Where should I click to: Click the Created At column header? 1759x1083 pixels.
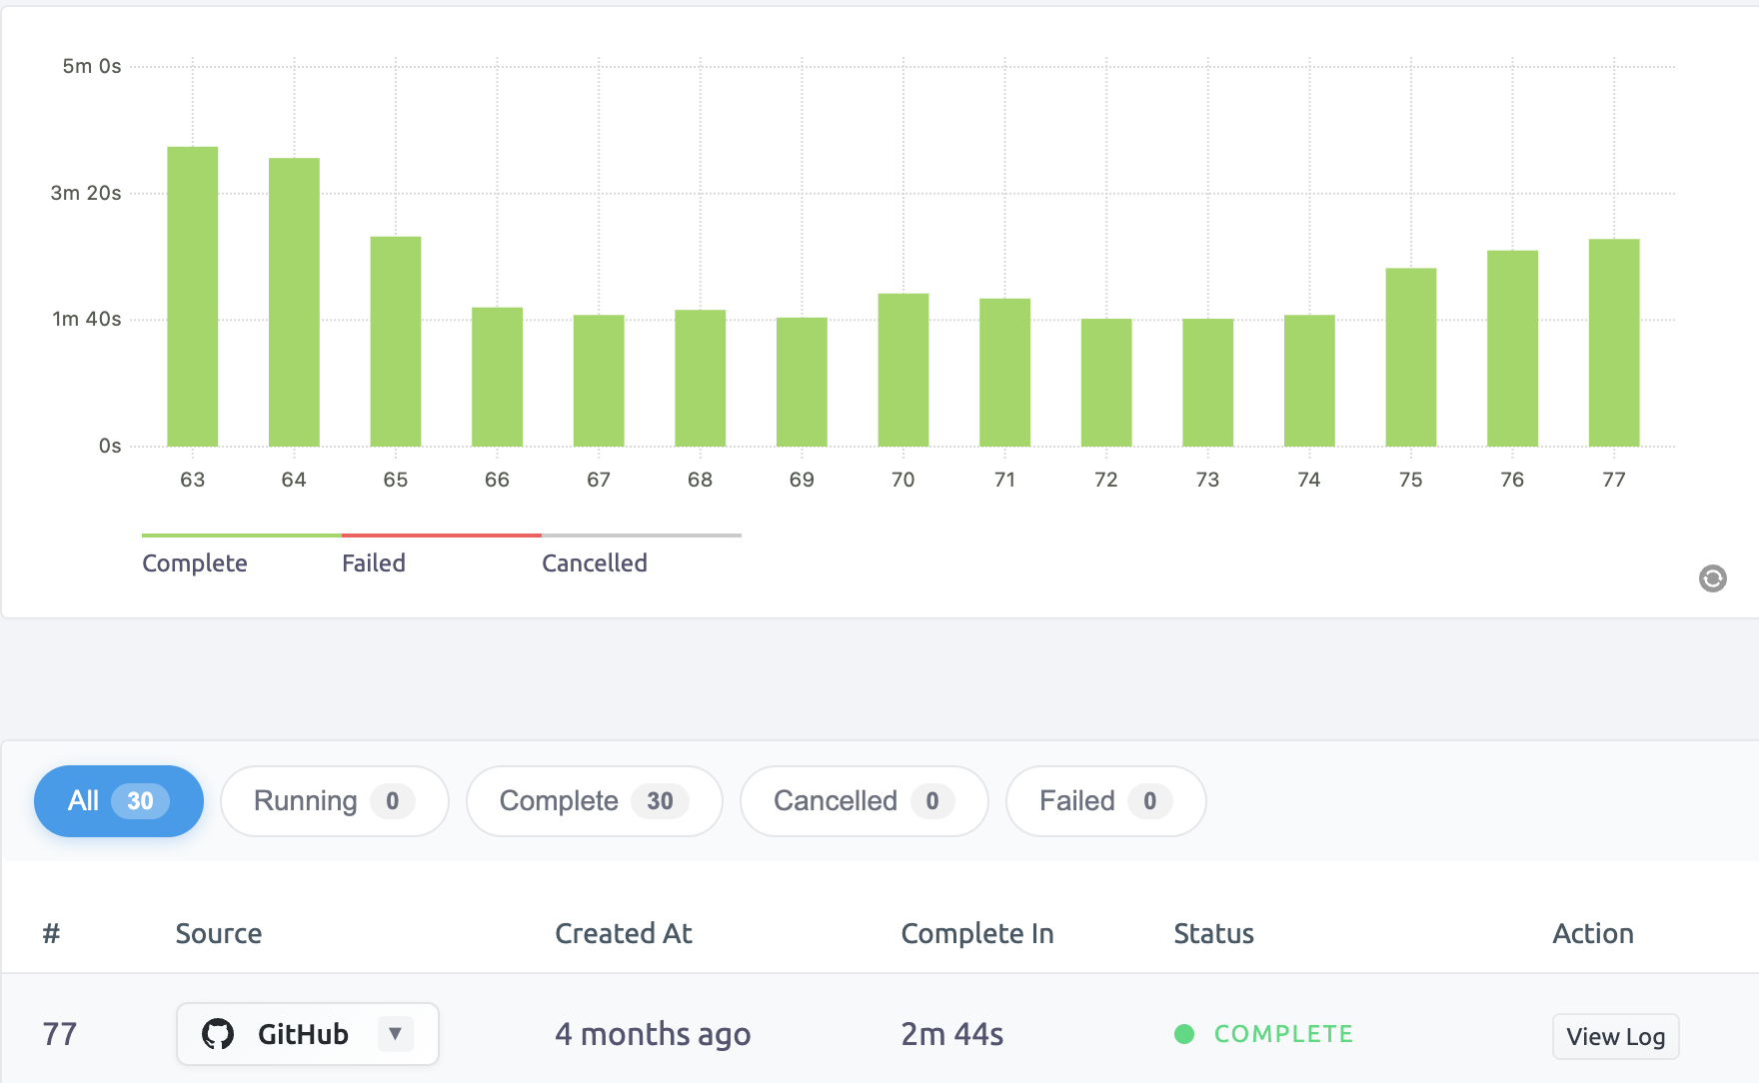(623, 933)
